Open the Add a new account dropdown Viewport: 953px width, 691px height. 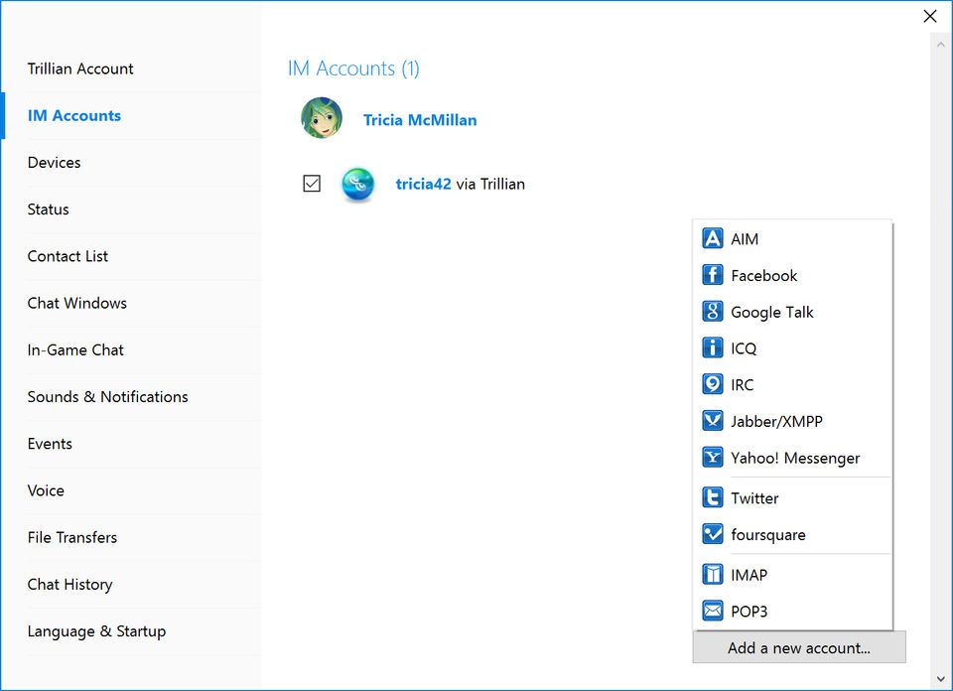tap(799, 648)
